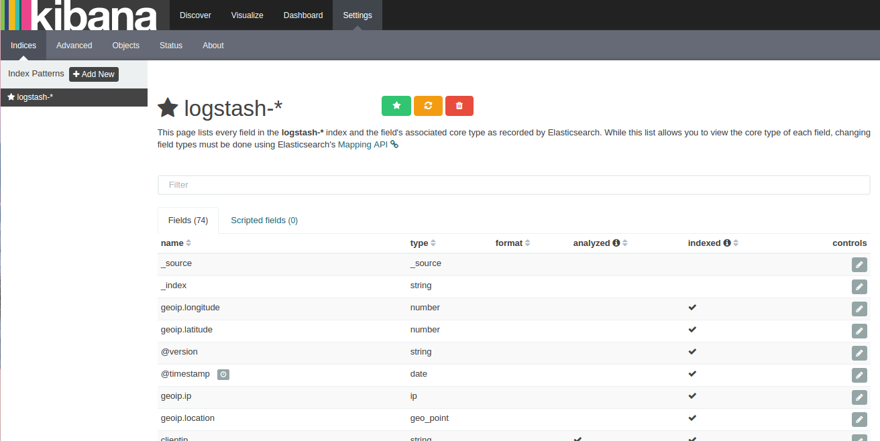
Task: Switch to About settings section
Action: coord(213,46)
